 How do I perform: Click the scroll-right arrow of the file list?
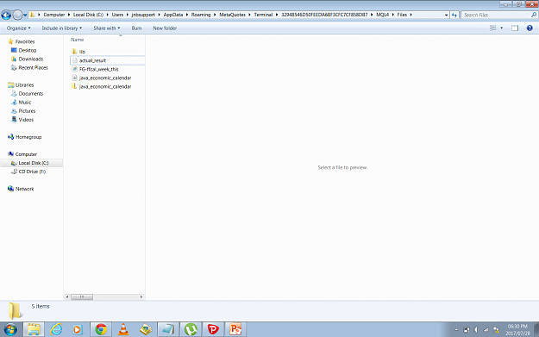141,296
